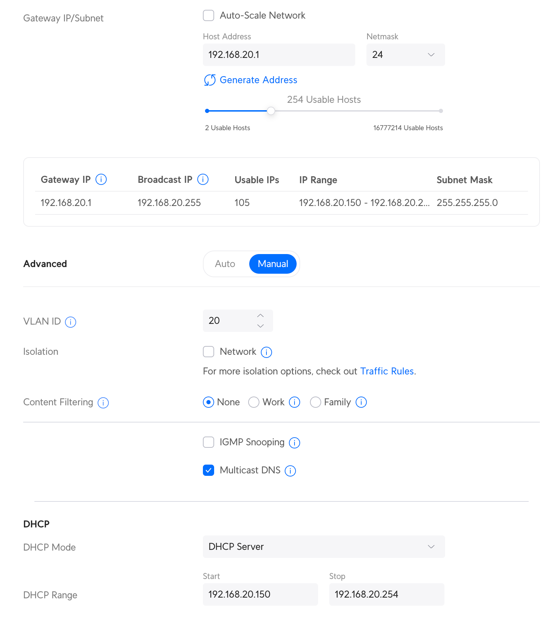Screen dimensions: 542x619
Task: Click the Content Filtering label info icon
Action: [x=103, y=402]
